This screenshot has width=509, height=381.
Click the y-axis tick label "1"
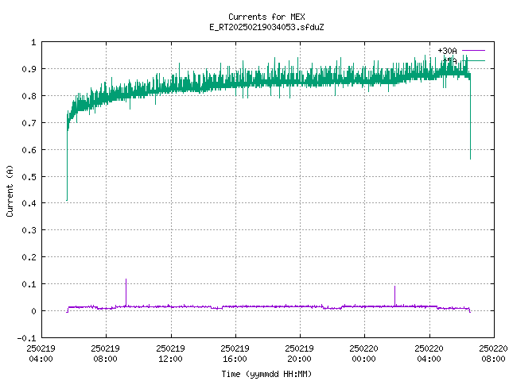coord(33,42)
